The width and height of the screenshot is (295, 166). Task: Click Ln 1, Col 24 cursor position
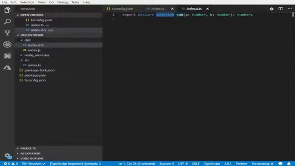(137, 164)
